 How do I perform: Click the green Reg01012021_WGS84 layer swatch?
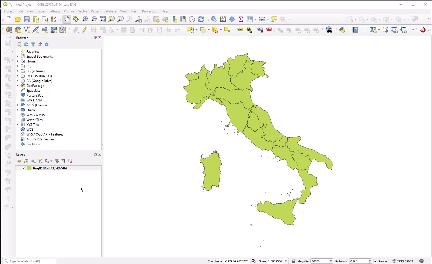pos(29,168)
